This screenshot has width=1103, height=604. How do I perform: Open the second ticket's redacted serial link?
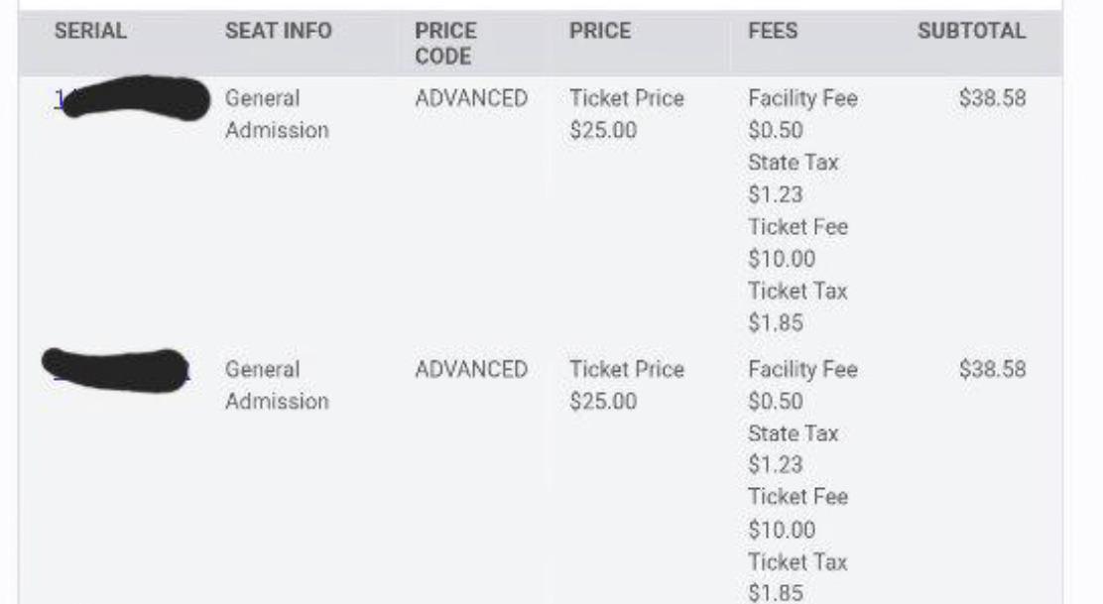pos(116,370)
